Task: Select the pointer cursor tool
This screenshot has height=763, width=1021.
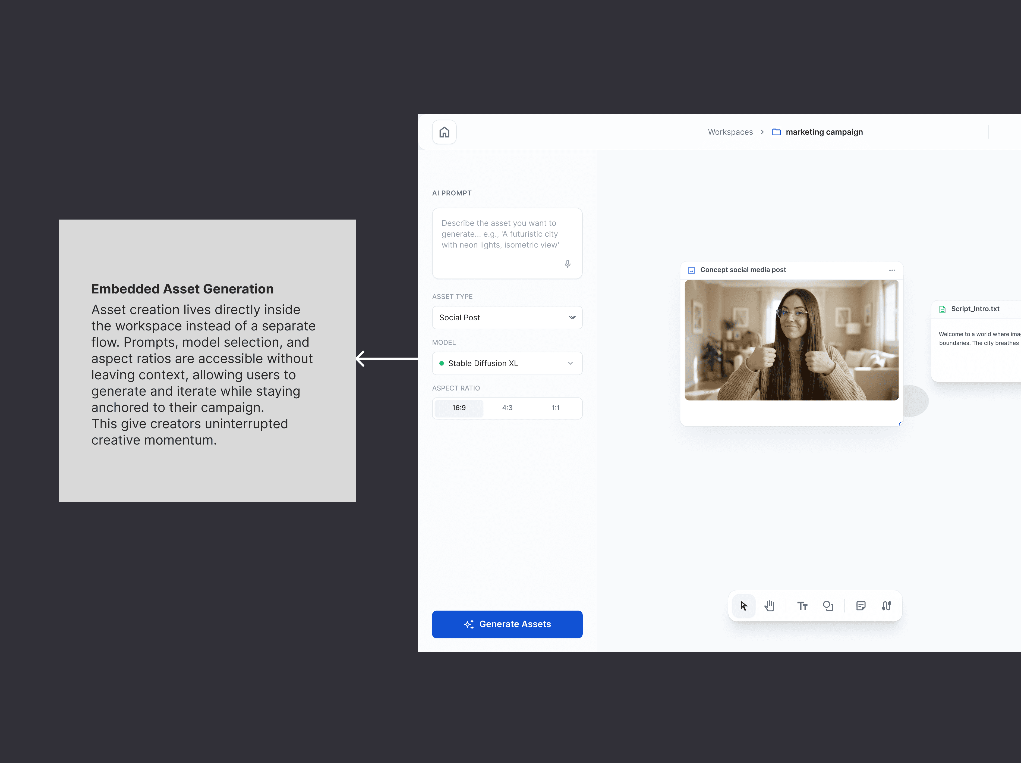Action: (x=743, y=605)
